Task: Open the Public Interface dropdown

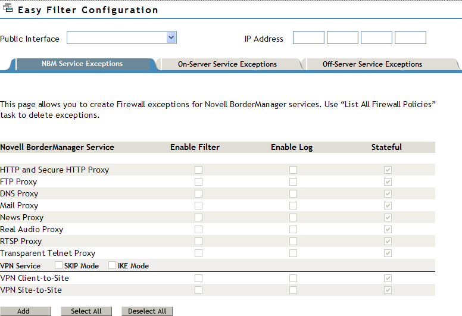Action: point(121,37)
